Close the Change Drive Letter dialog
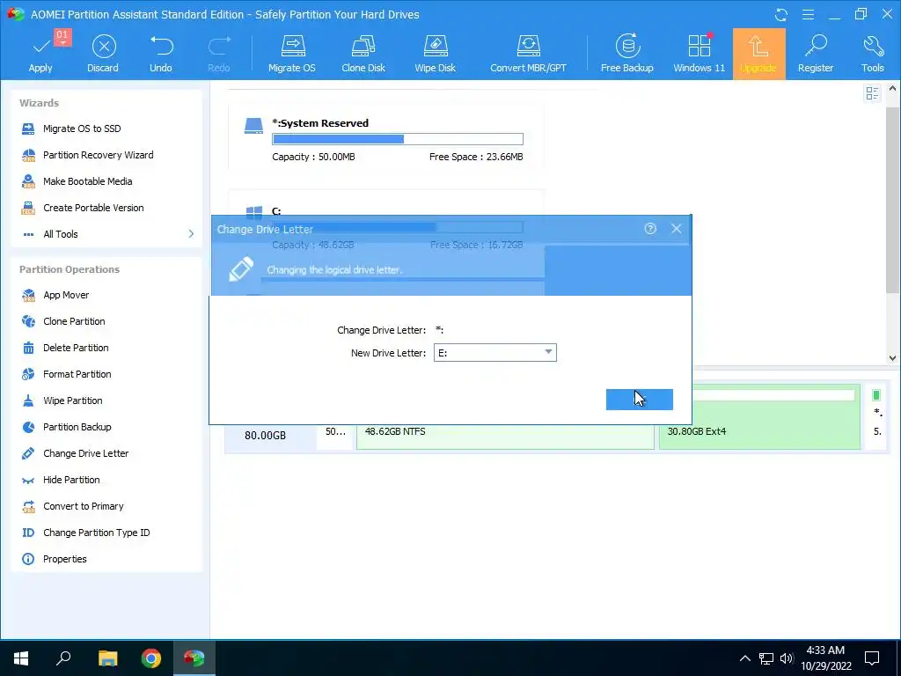 [x=677, y=229]
